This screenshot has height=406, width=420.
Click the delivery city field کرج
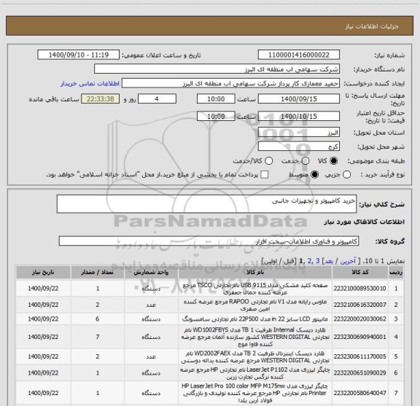(299, 147)
